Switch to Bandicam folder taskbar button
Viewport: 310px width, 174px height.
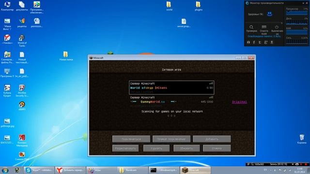132,170
